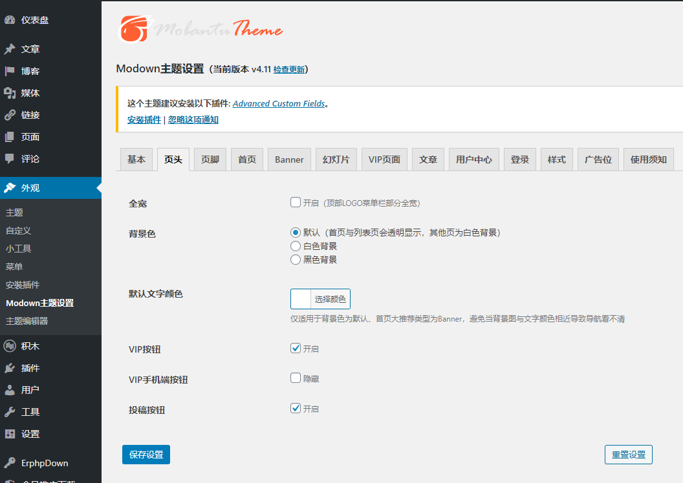Click the 用户 person icon
The image size is (683, 483).
(10, 390)
